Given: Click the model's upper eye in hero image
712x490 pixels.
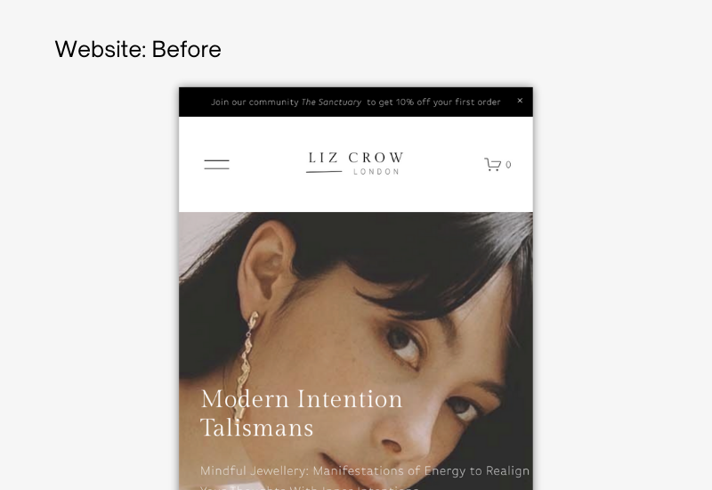Looking at the screenshot, I should 404,343.
